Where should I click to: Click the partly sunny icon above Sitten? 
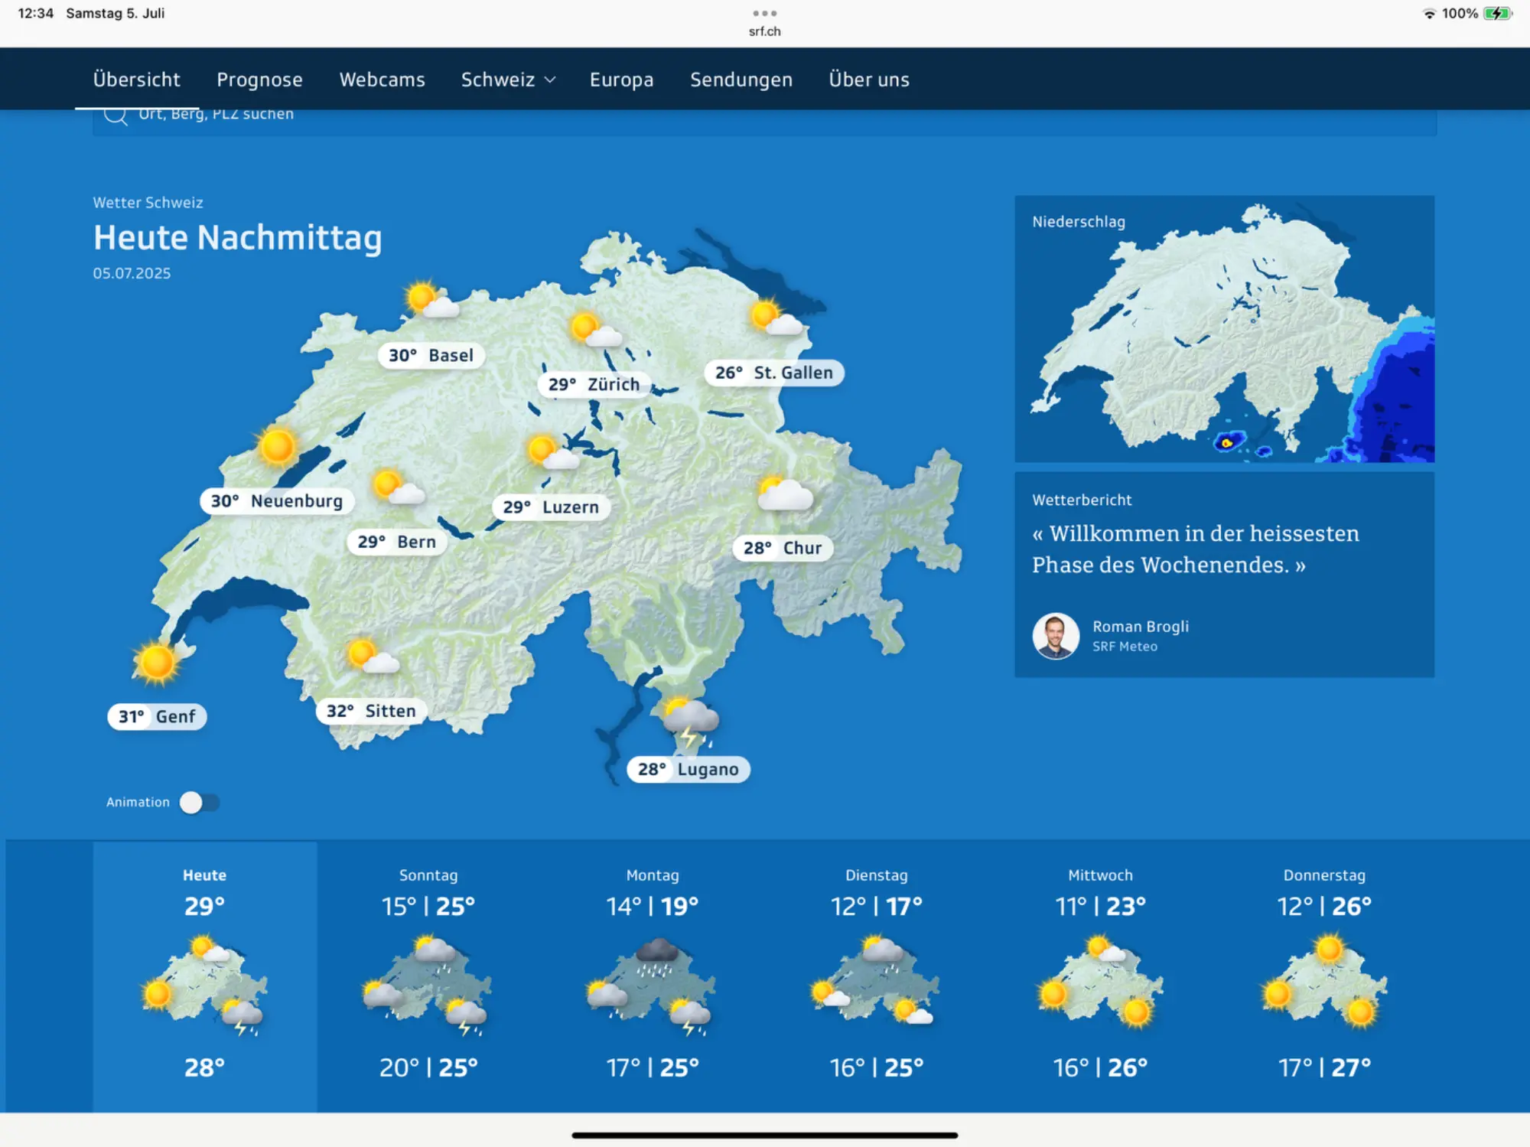tap(373, 657)
